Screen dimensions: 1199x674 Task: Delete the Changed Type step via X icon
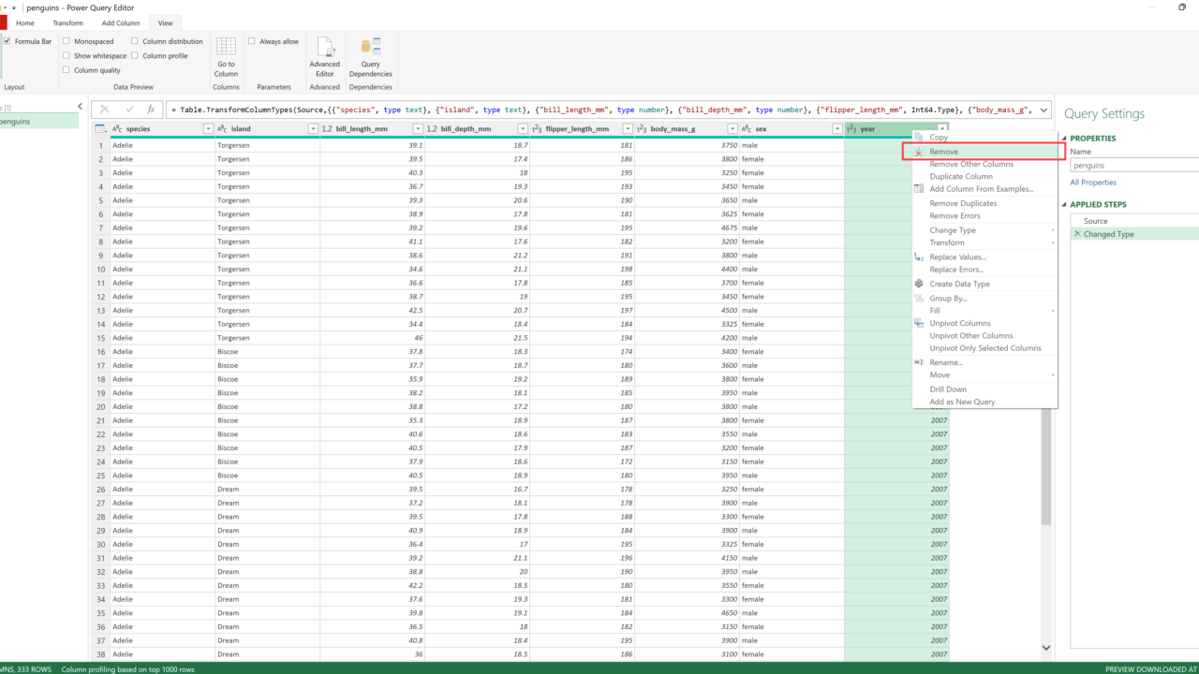click(1077, 234)
